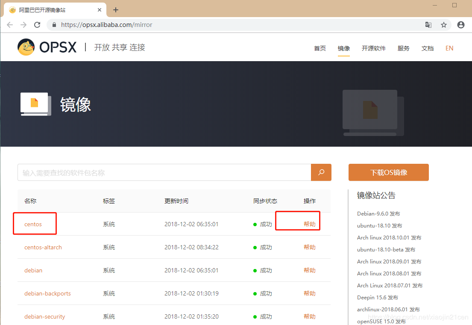
Task: Click inside the package search field
Action: click(x=164, y=173)
